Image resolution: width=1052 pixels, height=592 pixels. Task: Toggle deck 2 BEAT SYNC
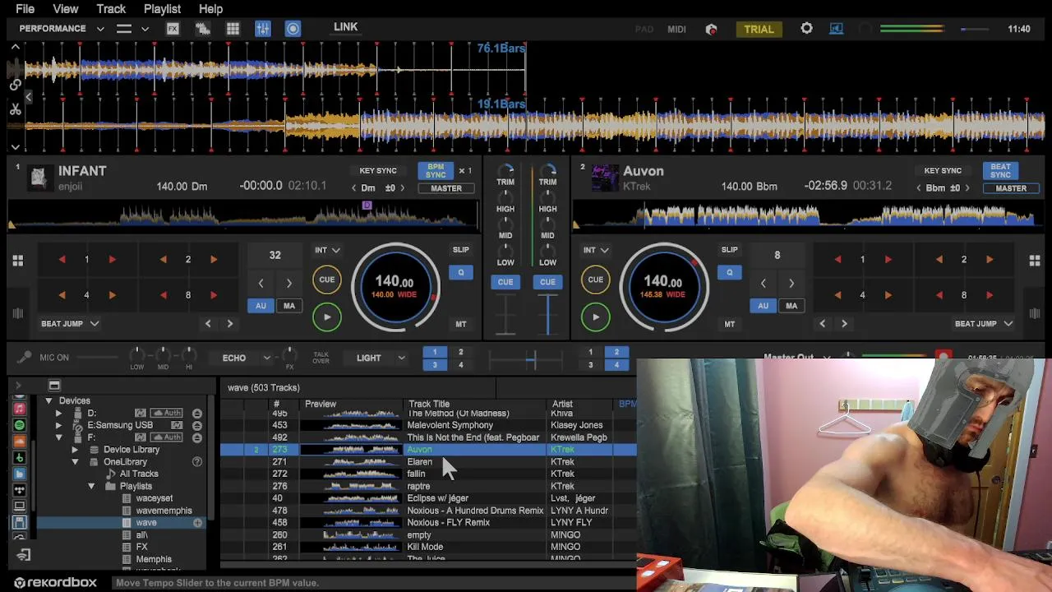point(1000,171)
